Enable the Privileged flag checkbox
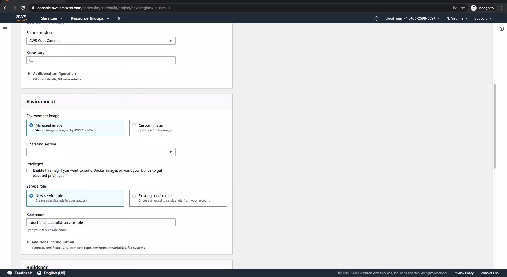This screenshot has width=507, height=277. 28,170
